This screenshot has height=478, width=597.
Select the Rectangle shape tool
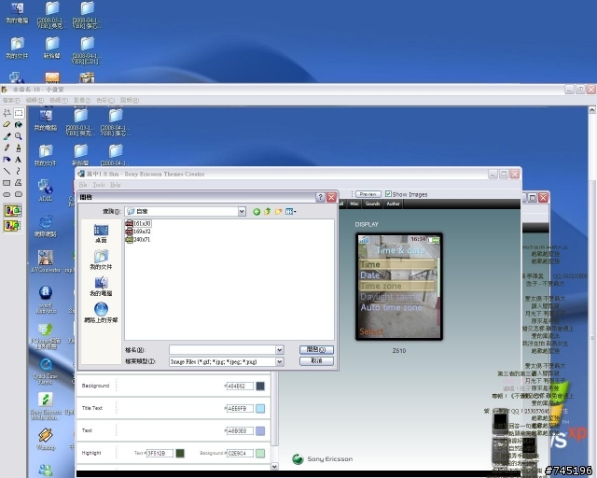tap(7, 183)
